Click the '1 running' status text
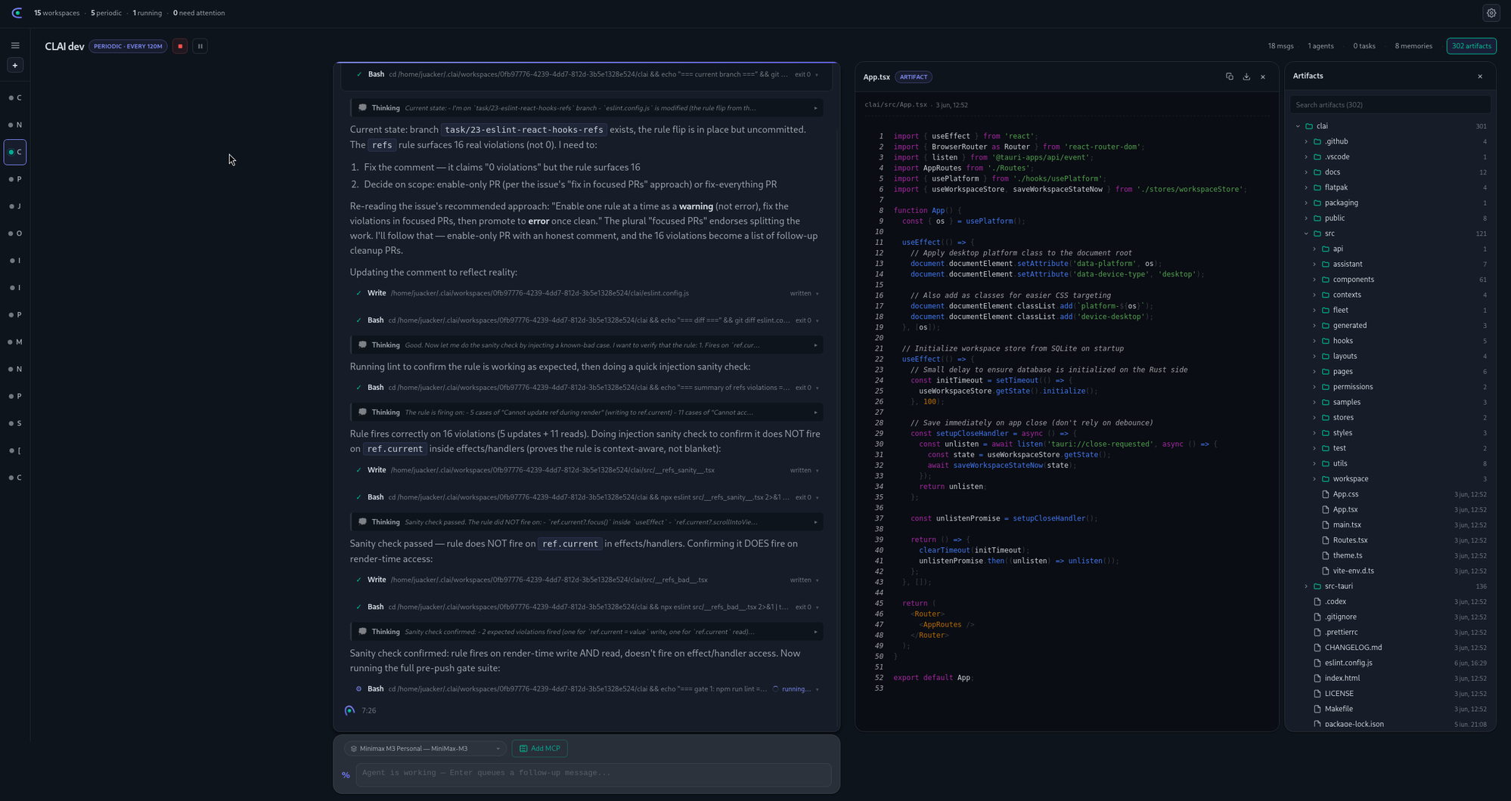 pos(147,13)
